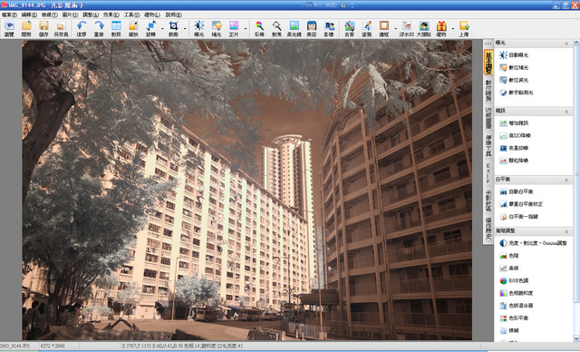Image resolution: width=580 pixels, height=352 pixels.
Task: Click the gift box (禮物) icon
Action: [x=441, y=28]
